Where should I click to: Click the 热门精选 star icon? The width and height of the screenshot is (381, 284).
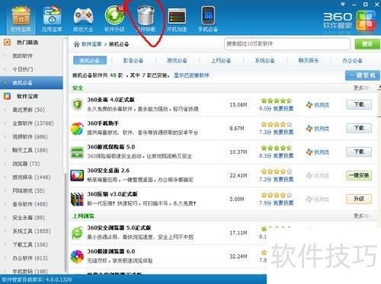(7, 42)
